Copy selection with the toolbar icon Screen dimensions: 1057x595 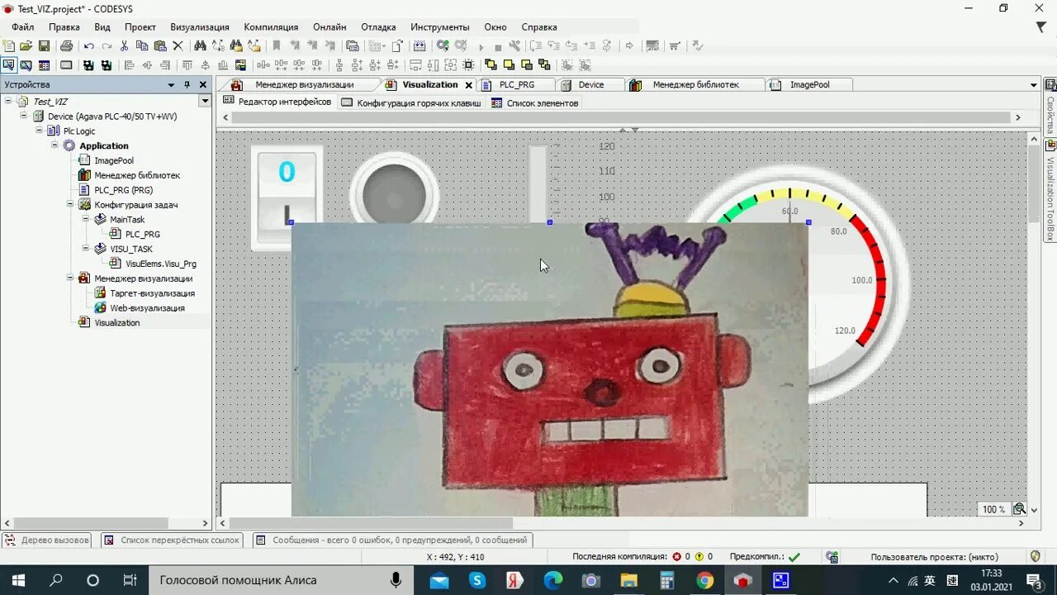click(x=142, y=46)
